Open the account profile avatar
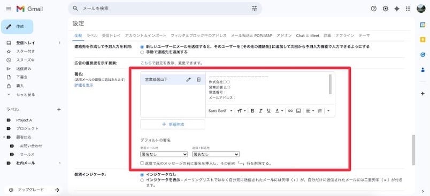The width and height of the screenshot is (430, 196). pos(421,9)
